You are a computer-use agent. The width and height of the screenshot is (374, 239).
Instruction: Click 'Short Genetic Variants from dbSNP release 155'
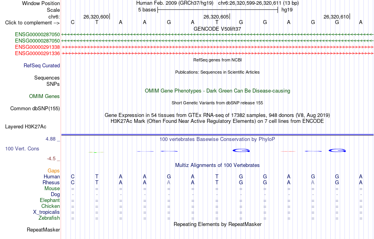pos(217,103)
